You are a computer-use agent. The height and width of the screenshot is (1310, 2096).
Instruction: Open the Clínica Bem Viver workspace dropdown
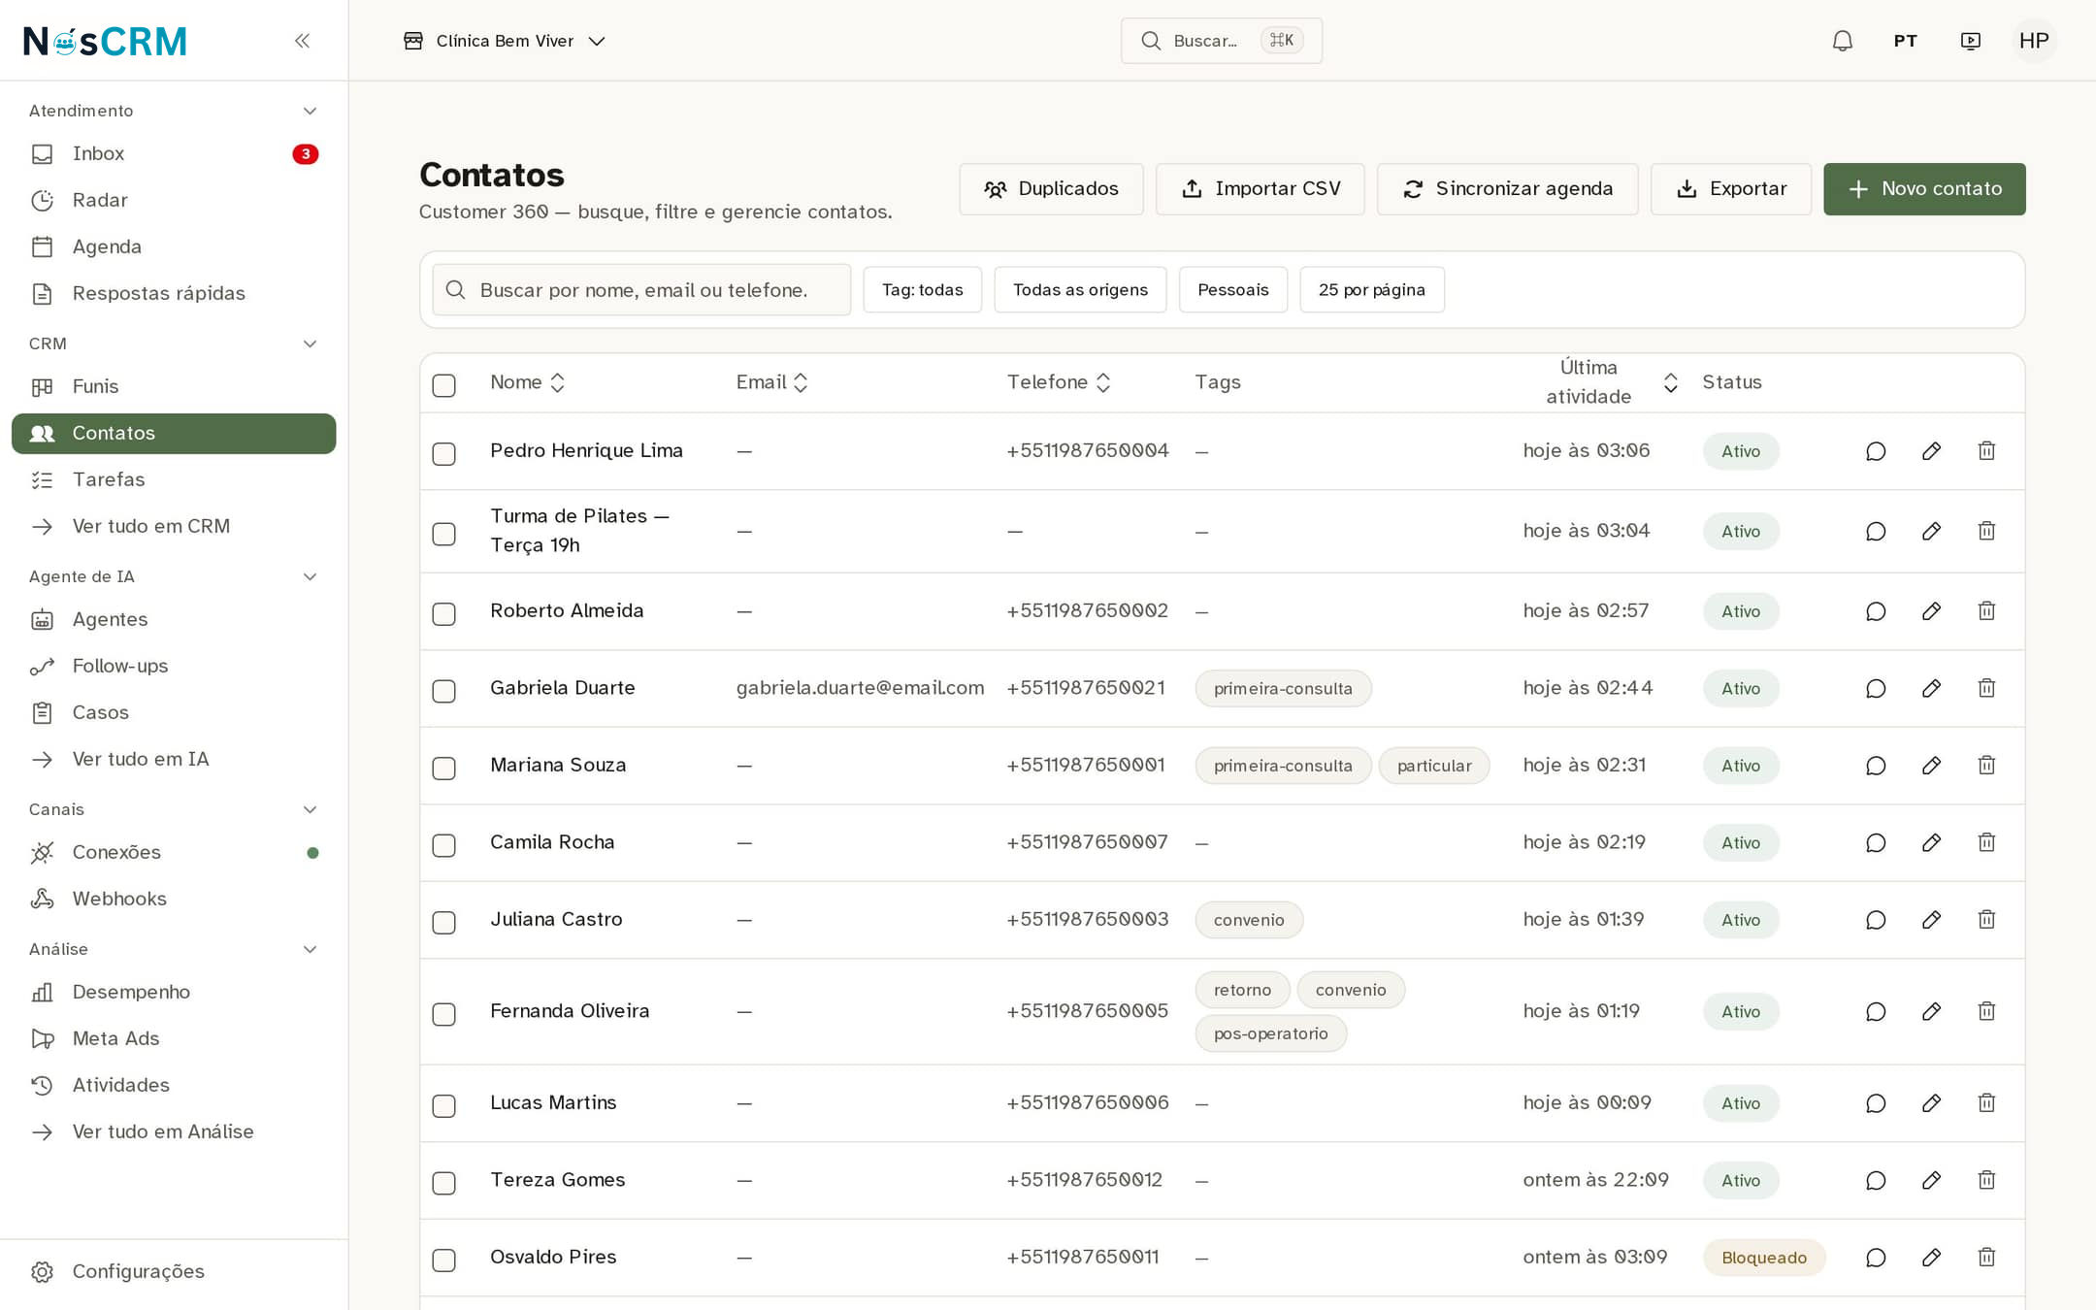pyautogui.click(x=505, y=41)
